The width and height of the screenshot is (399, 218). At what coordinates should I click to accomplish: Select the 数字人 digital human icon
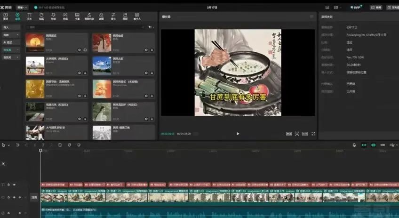137,16
